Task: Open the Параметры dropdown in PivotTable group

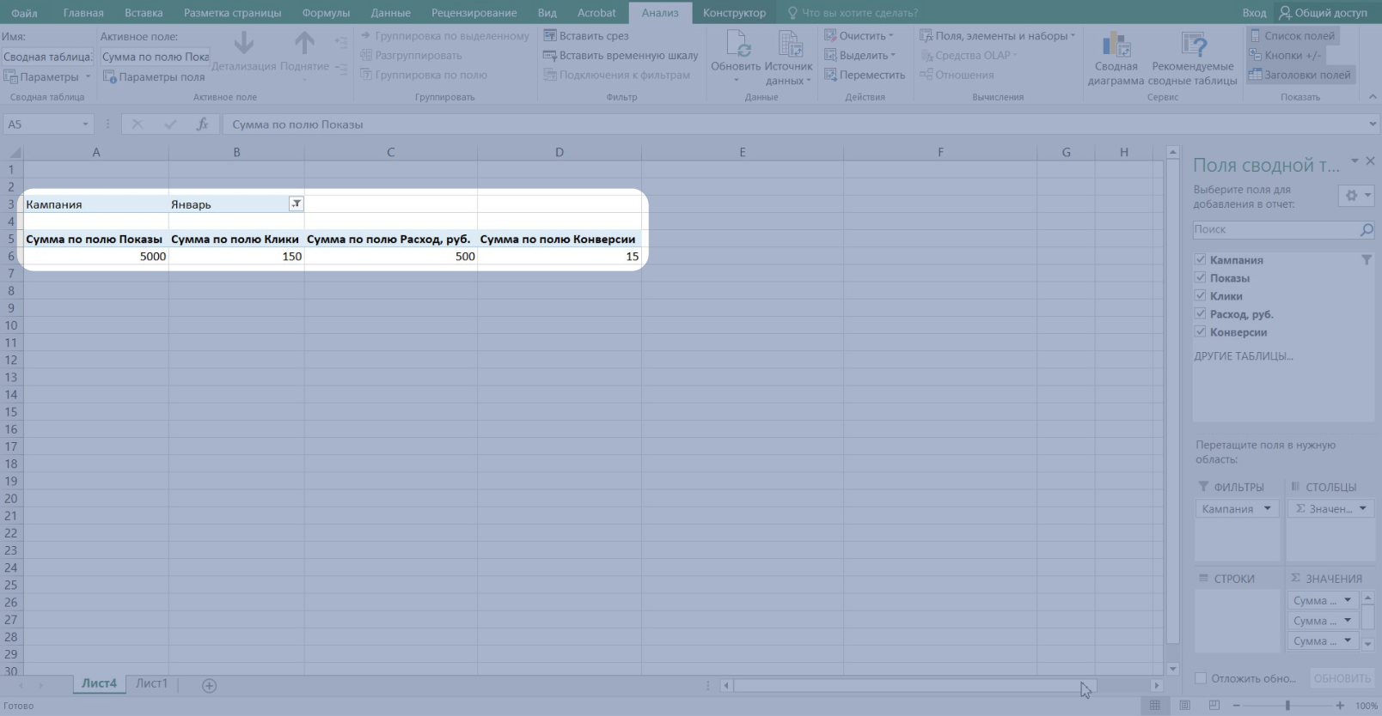Action: point(88,77)
